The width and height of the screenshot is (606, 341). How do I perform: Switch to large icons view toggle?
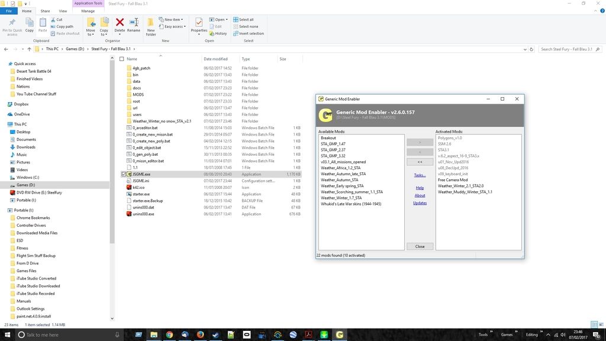(601, 324)
